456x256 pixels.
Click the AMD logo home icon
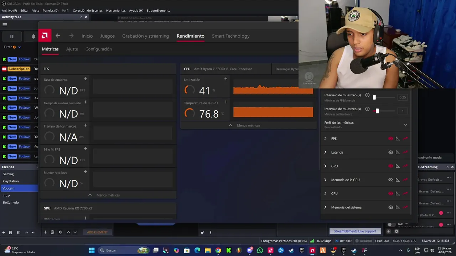tap(45, 36)
